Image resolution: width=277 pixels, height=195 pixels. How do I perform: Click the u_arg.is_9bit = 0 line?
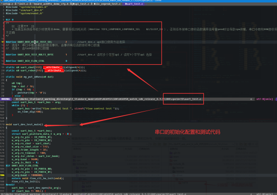[x=25, y=162]
